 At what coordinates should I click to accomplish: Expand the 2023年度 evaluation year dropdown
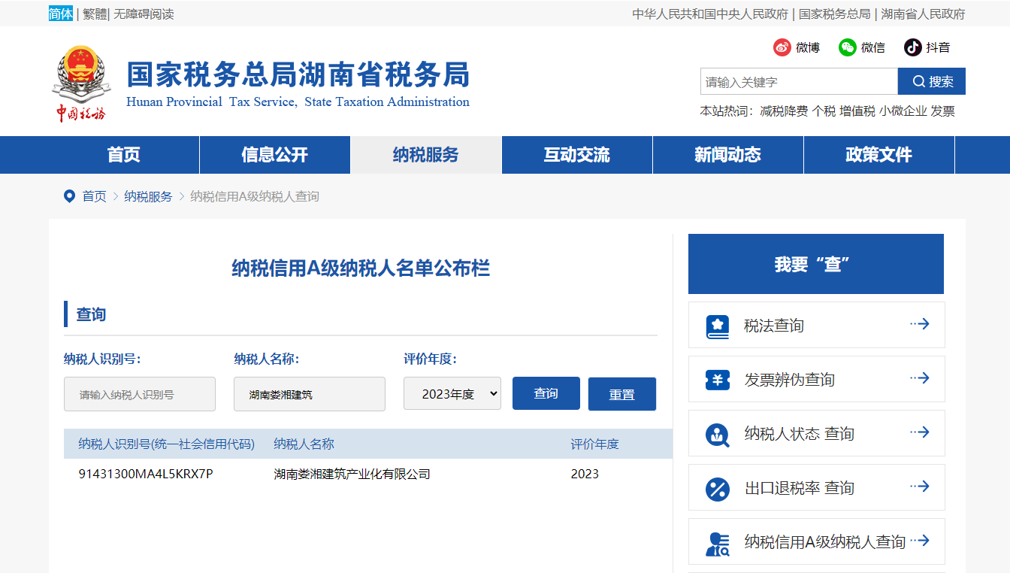point(452,393)
